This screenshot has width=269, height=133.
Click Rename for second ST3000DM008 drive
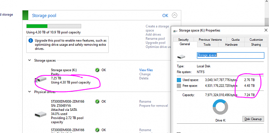pyautogui.click(x=145, y=130)
